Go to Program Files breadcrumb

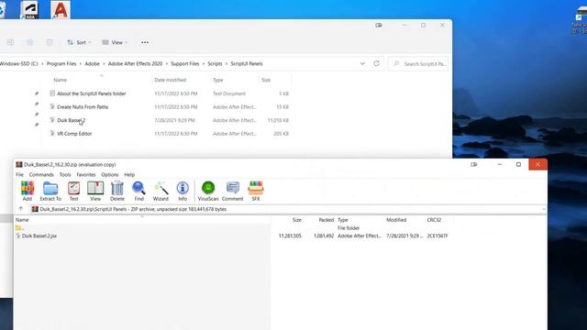click(x=61, y=64)
